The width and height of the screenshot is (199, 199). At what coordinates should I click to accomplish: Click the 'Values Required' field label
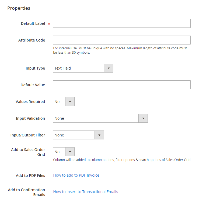30,102
